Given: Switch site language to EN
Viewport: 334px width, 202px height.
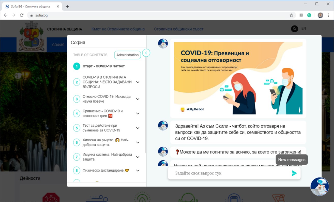Looking at the screenshot, I should [303, 28].
